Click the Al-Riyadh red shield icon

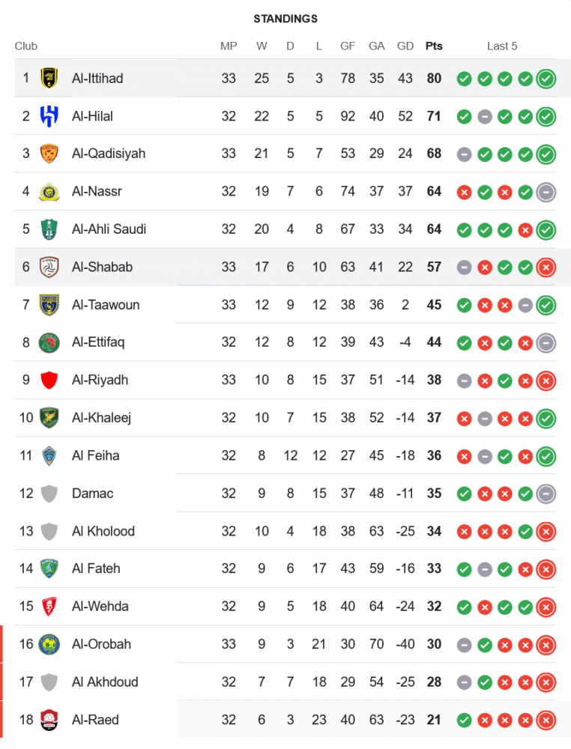click(x=49, y=380)
